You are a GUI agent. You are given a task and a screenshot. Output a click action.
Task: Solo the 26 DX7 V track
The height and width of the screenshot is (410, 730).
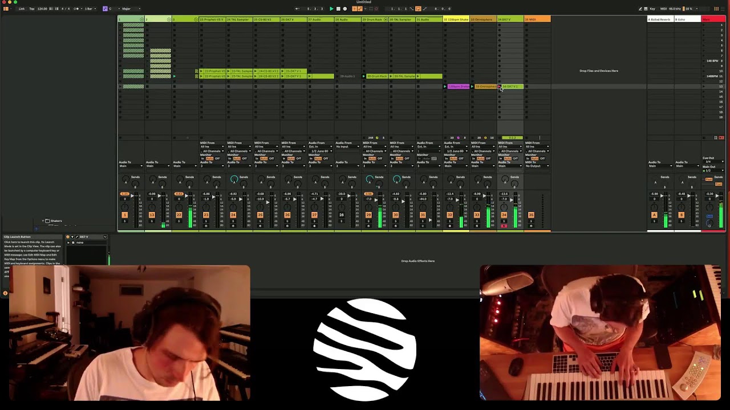[x=288, y=221]
